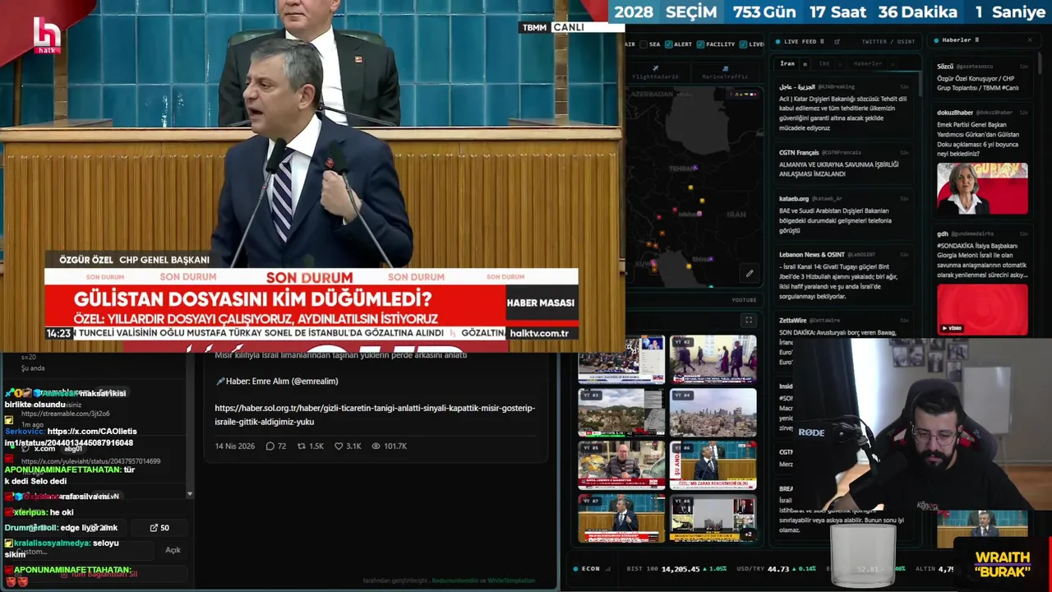Screen dimensions: 1052x592
Task: Show the +2 more streams badge
Action: click(748, 534)
